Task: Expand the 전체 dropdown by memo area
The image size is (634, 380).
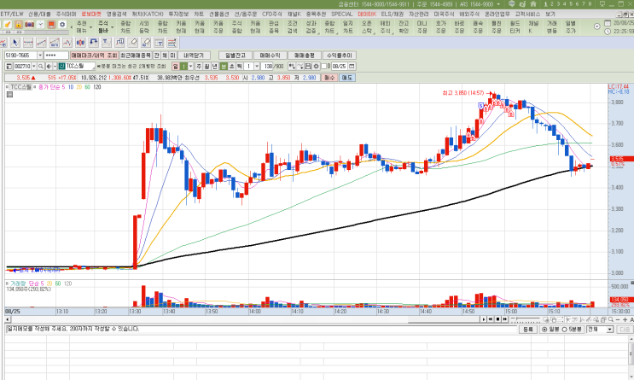Action: (x=610, y=330)
